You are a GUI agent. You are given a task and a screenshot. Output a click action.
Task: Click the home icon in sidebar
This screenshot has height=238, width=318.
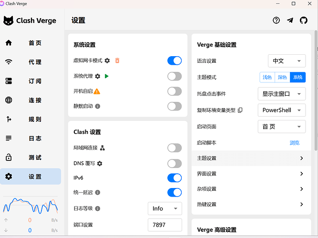(9, 43)
